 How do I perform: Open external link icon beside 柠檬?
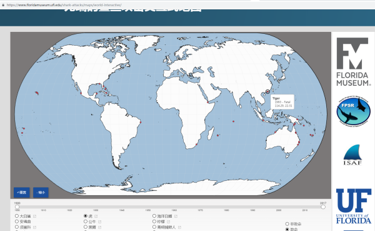[x=168, y=222]
